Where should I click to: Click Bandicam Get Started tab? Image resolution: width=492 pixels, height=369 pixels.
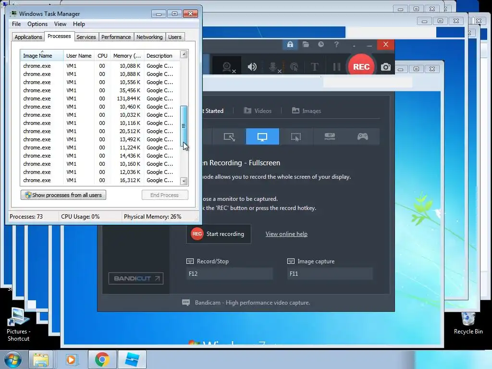click(x=213, y=111)
